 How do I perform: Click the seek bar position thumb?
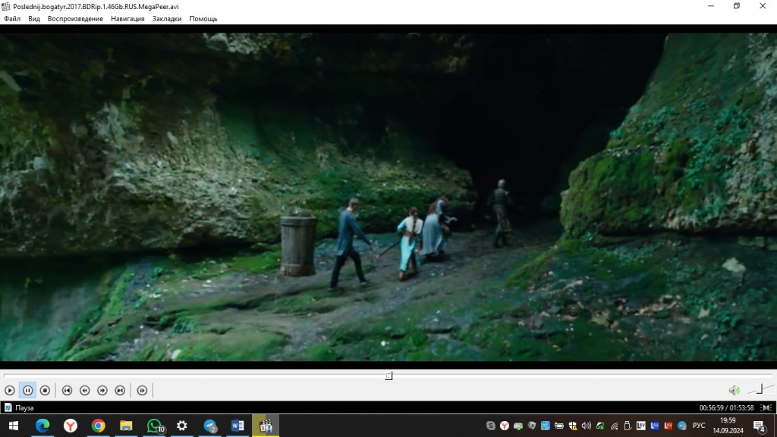[x=388, y=376]
